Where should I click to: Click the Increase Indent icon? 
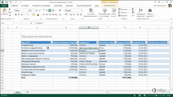click(56, 15)
